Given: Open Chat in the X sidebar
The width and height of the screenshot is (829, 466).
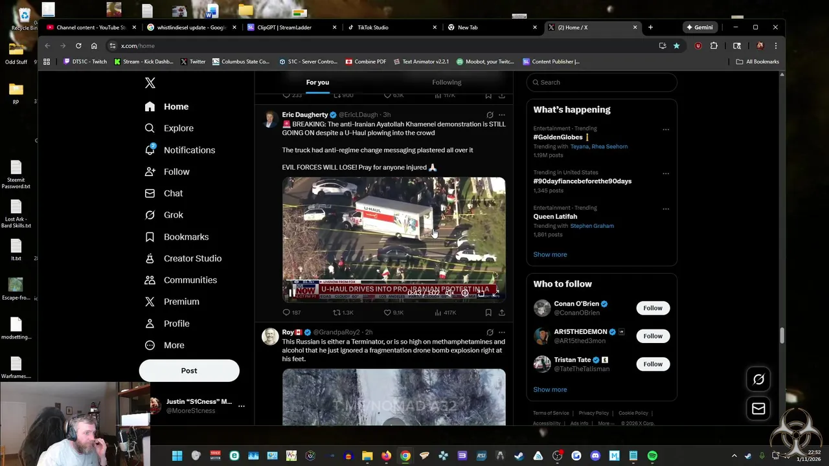Looking at the screenshot, I should pyautogui.click(x=165, y=194).
